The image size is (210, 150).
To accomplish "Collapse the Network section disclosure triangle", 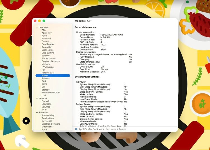I will pyautogui.click(x=37, y=98).
